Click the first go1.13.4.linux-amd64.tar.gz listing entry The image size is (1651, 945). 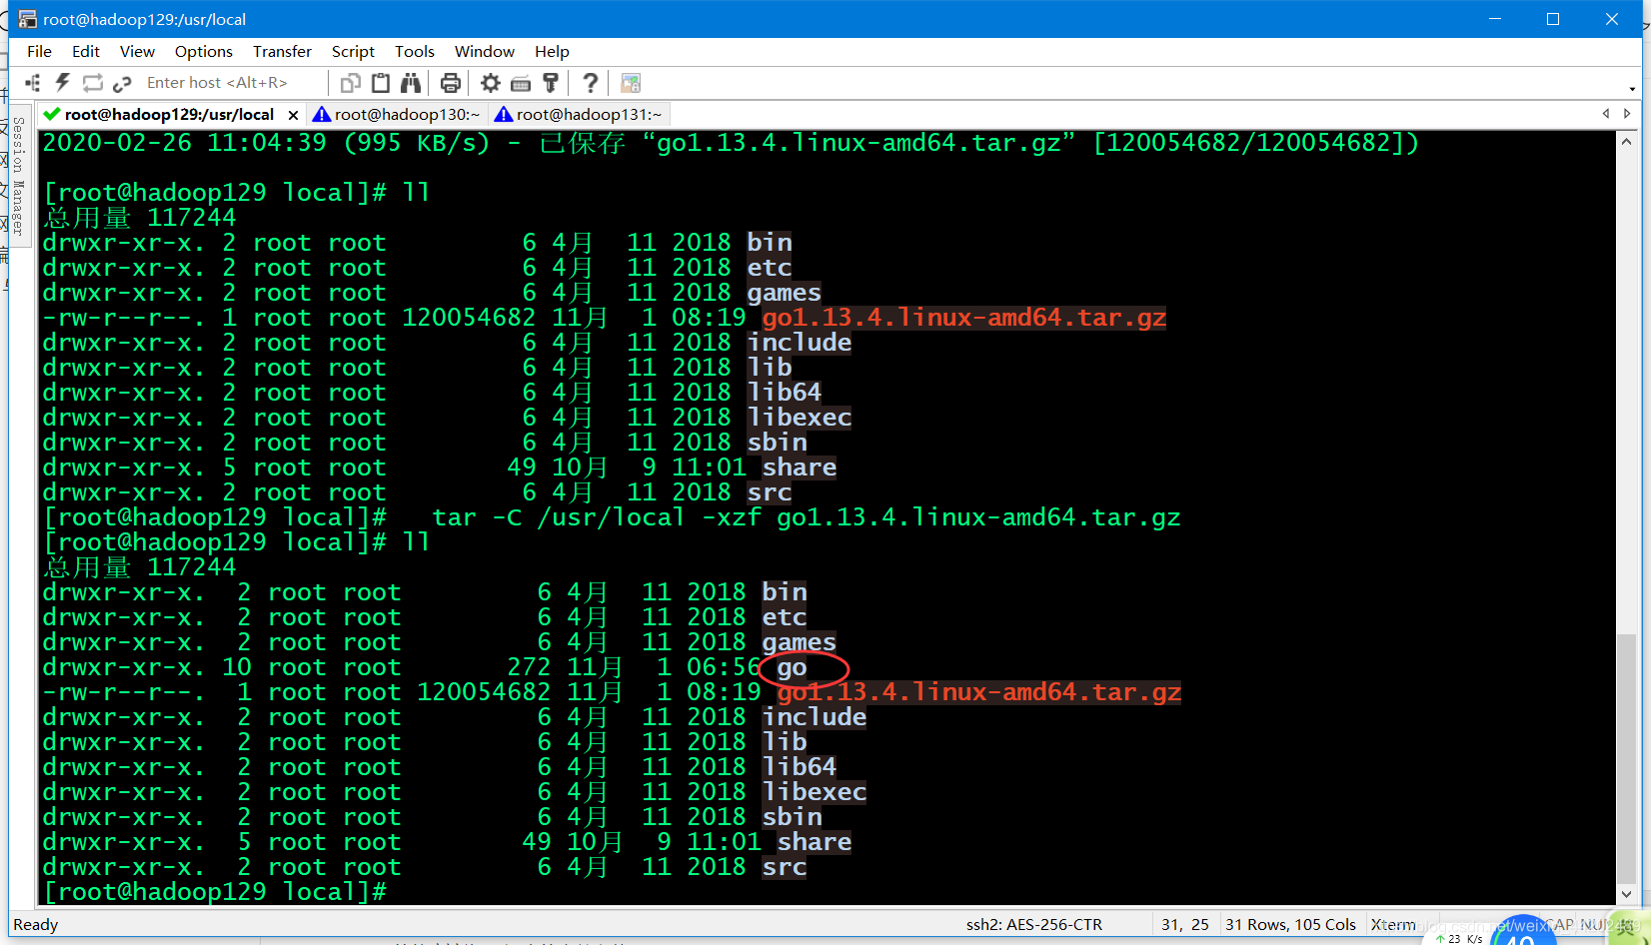click(x=964, y=318)
